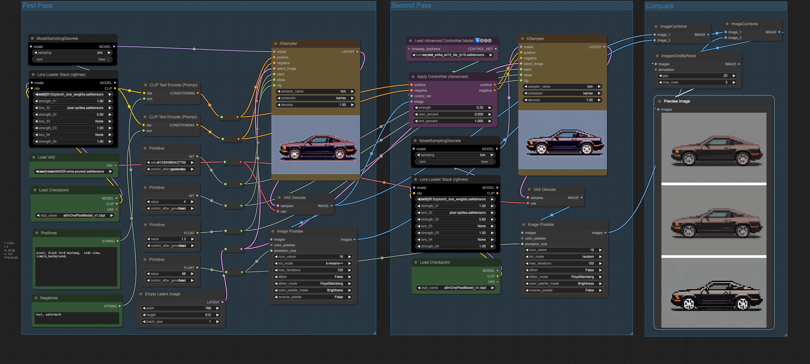Open control_after_generate randomize combo
Screen dimensions: 810x364
[170, 169]
